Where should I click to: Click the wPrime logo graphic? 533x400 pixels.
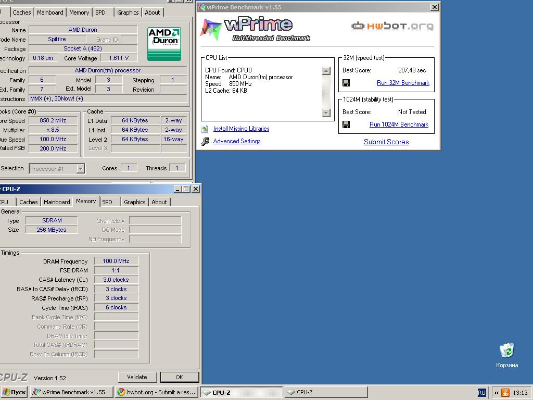(255, 29)
